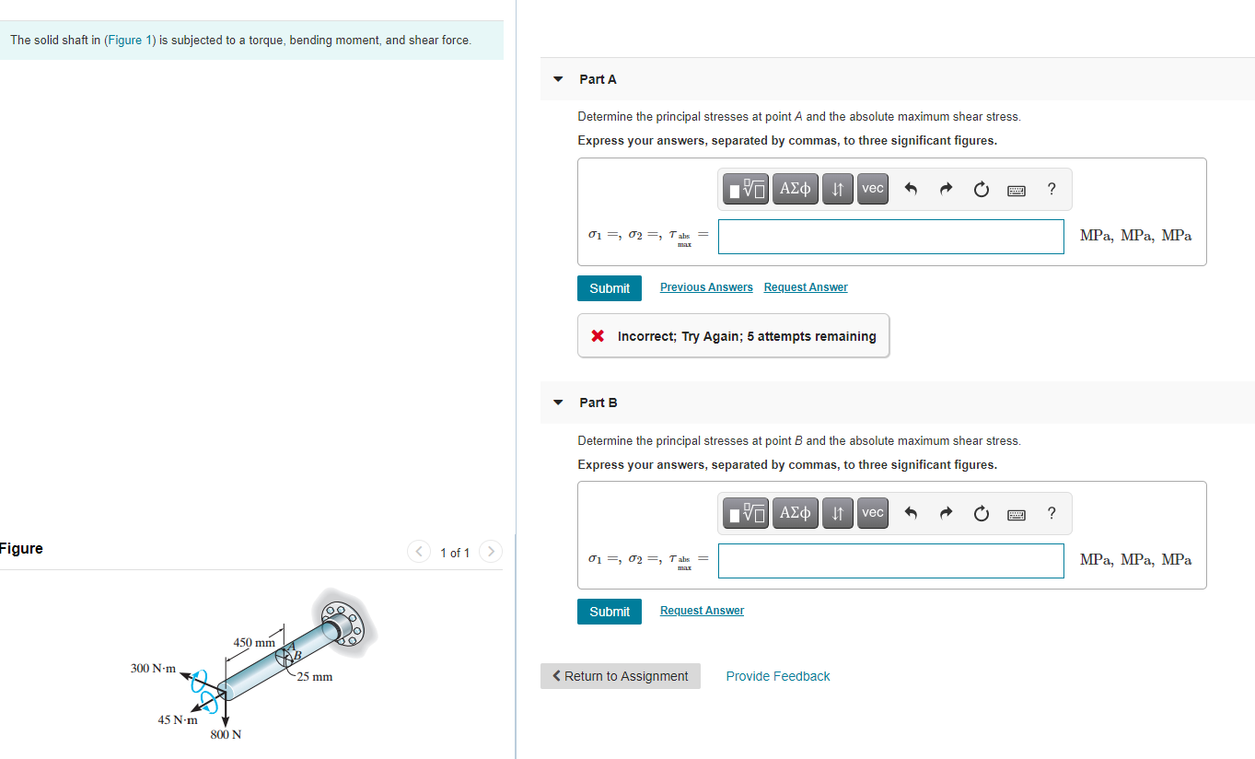Open keyboard shortcuts in Part A toolbar

click(x=1017, y=190)
